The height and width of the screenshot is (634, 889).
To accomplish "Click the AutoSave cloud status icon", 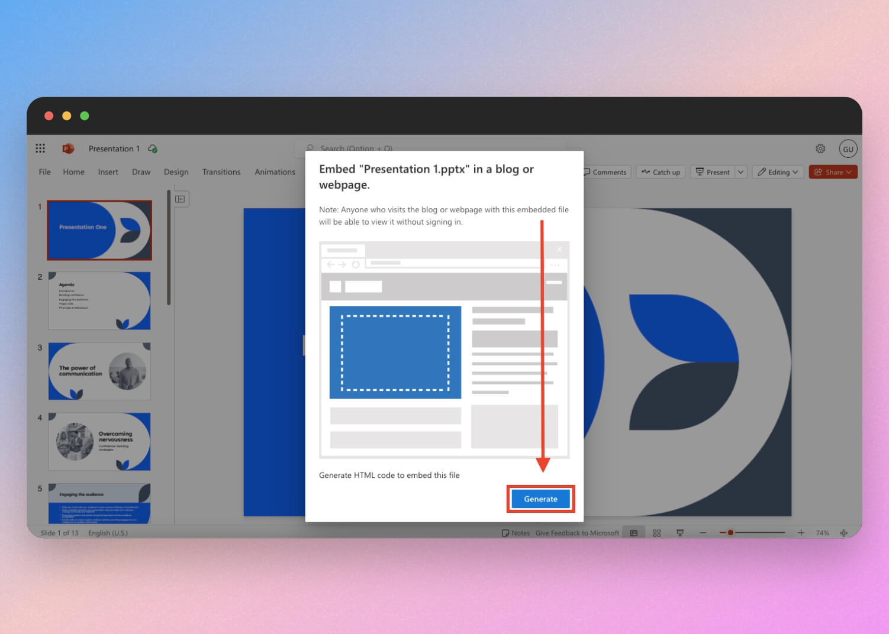I will [x=152, y=148].
